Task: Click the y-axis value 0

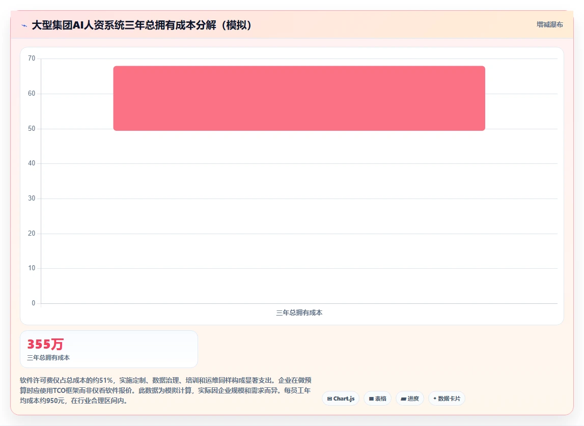Action: pyautogui.click(x=34, y=303)
